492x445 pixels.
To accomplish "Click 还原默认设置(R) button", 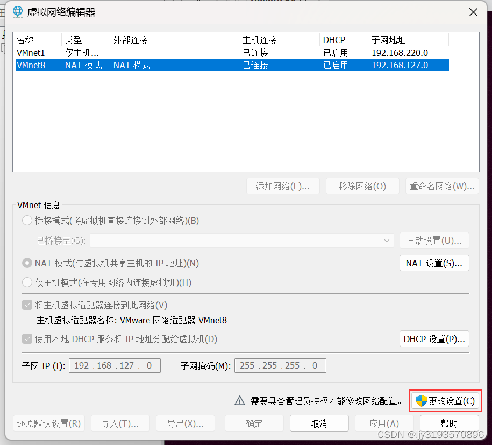I will [x=49, y=423].
